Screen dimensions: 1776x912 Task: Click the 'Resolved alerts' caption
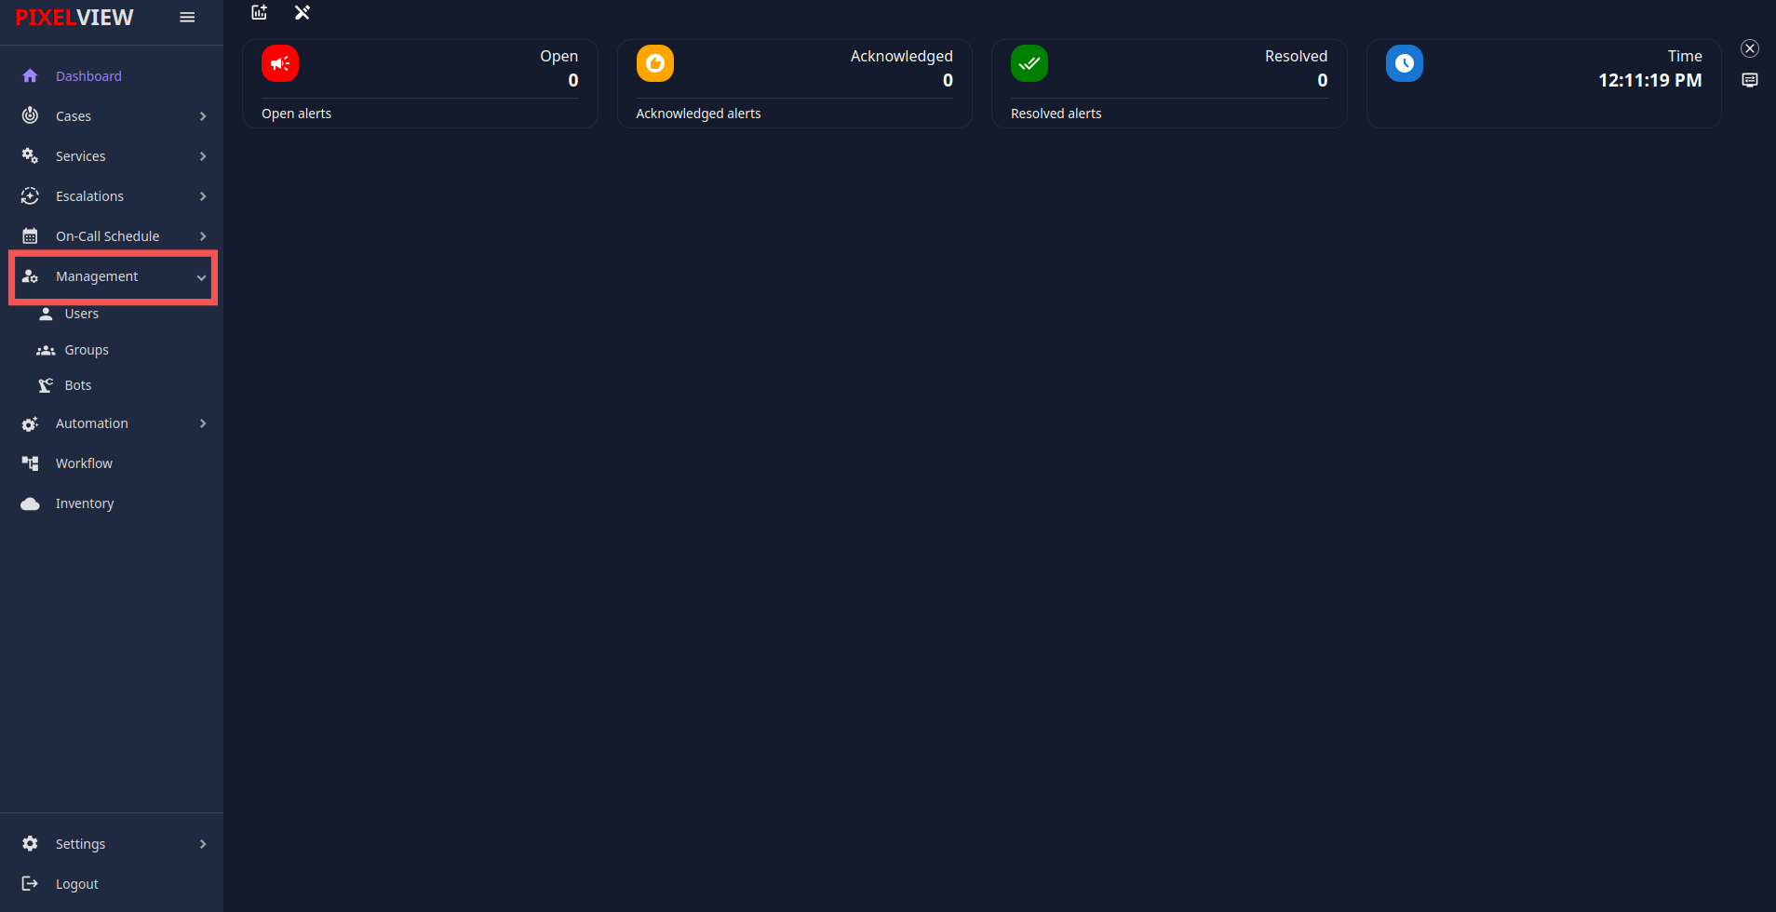click(x=1056, y=114)
